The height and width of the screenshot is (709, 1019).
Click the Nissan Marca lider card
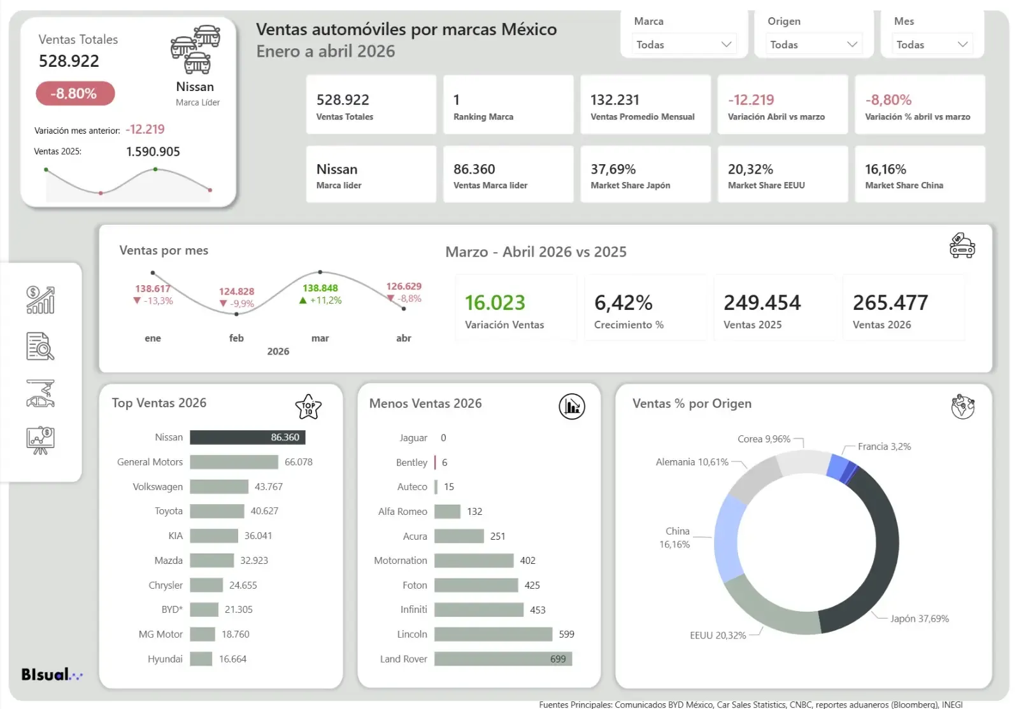[x=371, y=174]
